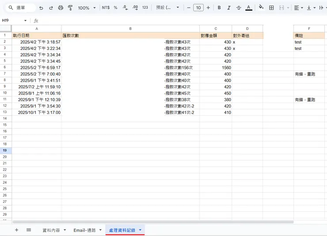Click the Undo icon in the toolbar
The width and height of the screenshot is (327, 236).
tap(41, 8)
